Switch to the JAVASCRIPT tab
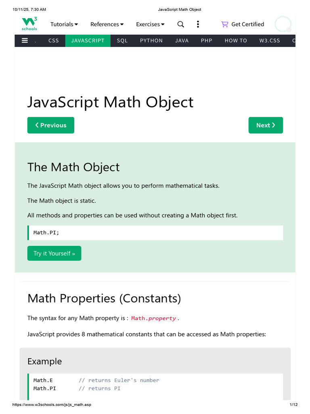This screenshot has width=310, height=414. tap(88, 41)
